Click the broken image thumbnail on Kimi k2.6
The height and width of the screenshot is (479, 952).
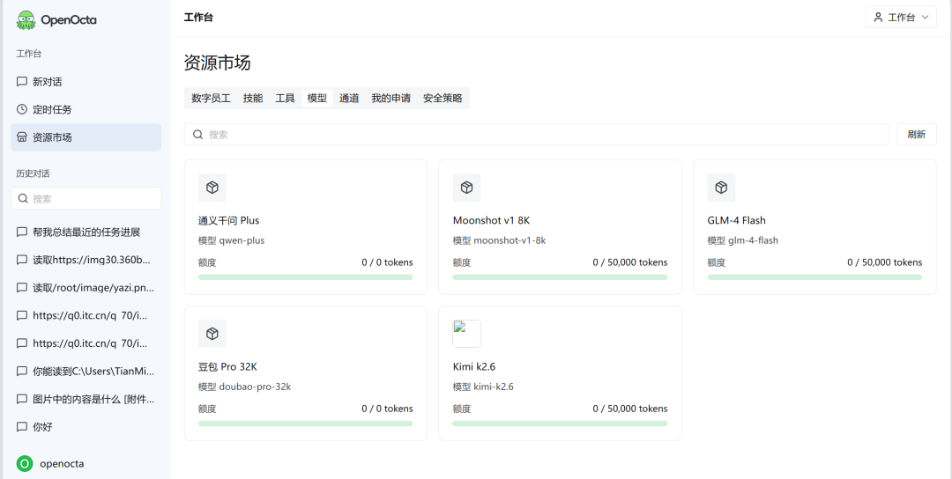pyautogui.click(x=466, y=334)
